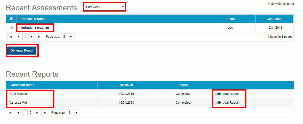
Task: Go to previous page in Recent Assessments pager
Action: 18,37
